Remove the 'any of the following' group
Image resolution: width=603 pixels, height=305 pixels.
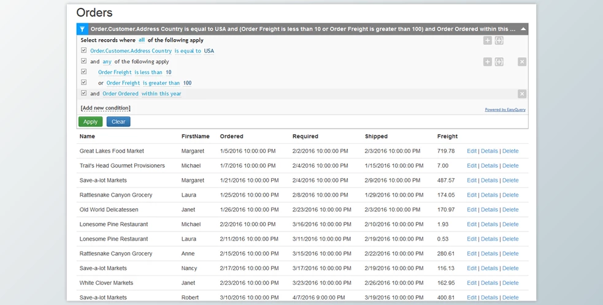point(521,62)
